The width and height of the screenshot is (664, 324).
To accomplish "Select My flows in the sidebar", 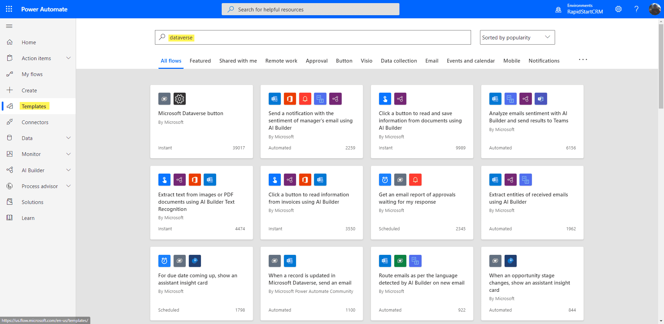I will click(x=32, y=74).
